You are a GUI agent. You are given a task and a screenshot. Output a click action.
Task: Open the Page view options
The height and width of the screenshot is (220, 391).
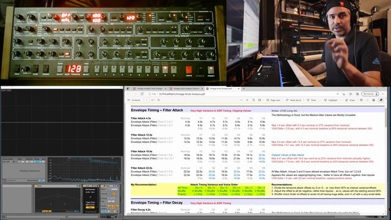273,100
